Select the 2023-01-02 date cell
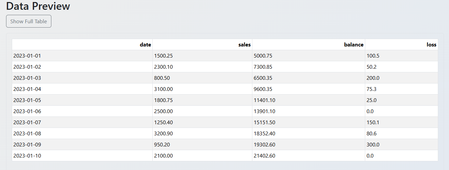Viewport: 449px width, 170px height. pyautogui.click(x=82, y=67)
